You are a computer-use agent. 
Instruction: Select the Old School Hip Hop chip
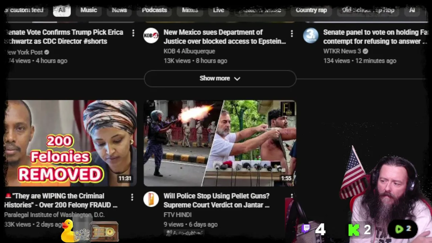coord(368,10)
